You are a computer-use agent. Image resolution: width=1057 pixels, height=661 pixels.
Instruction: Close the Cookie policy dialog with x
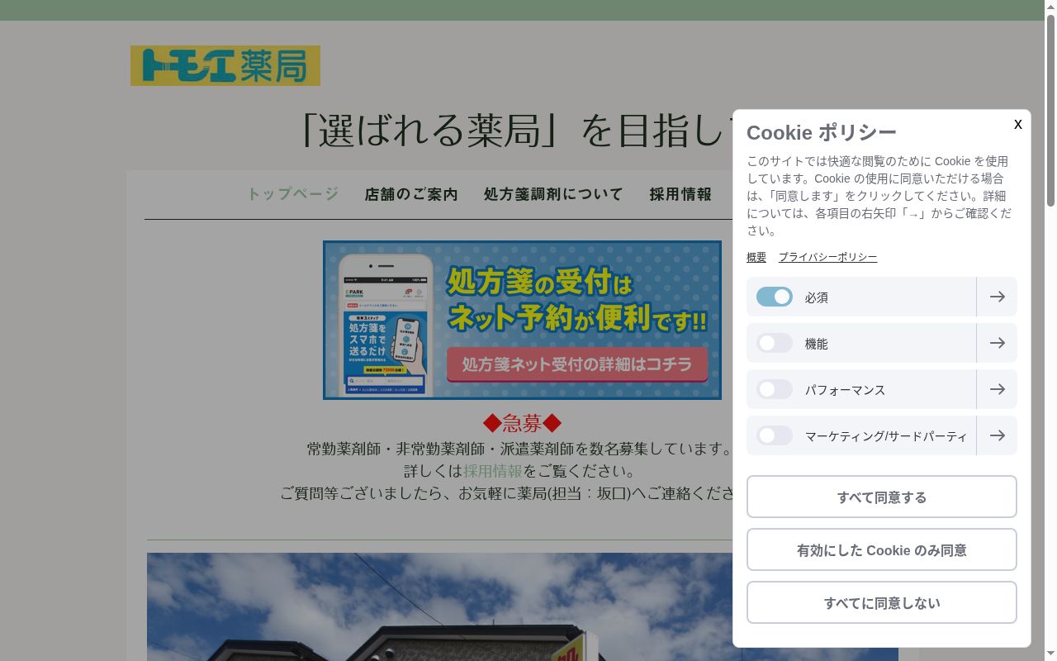(x=1017, y=124)
